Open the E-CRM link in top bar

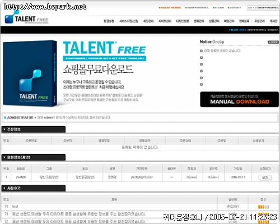tap(218, 8)
